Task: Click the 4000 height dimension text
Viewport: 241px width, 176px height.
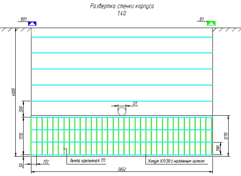Action: pos(14,92)
